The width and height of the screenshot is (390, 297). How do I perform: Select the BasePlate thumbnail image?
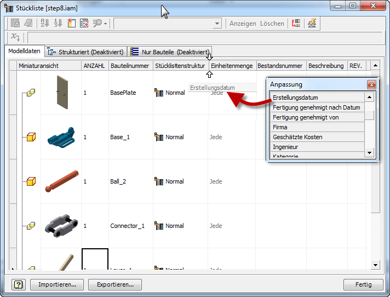coord(62,92)
